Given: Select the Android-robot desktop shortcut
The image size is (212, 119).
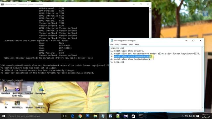Looking at the screenshot, I should tap(41, 90).
